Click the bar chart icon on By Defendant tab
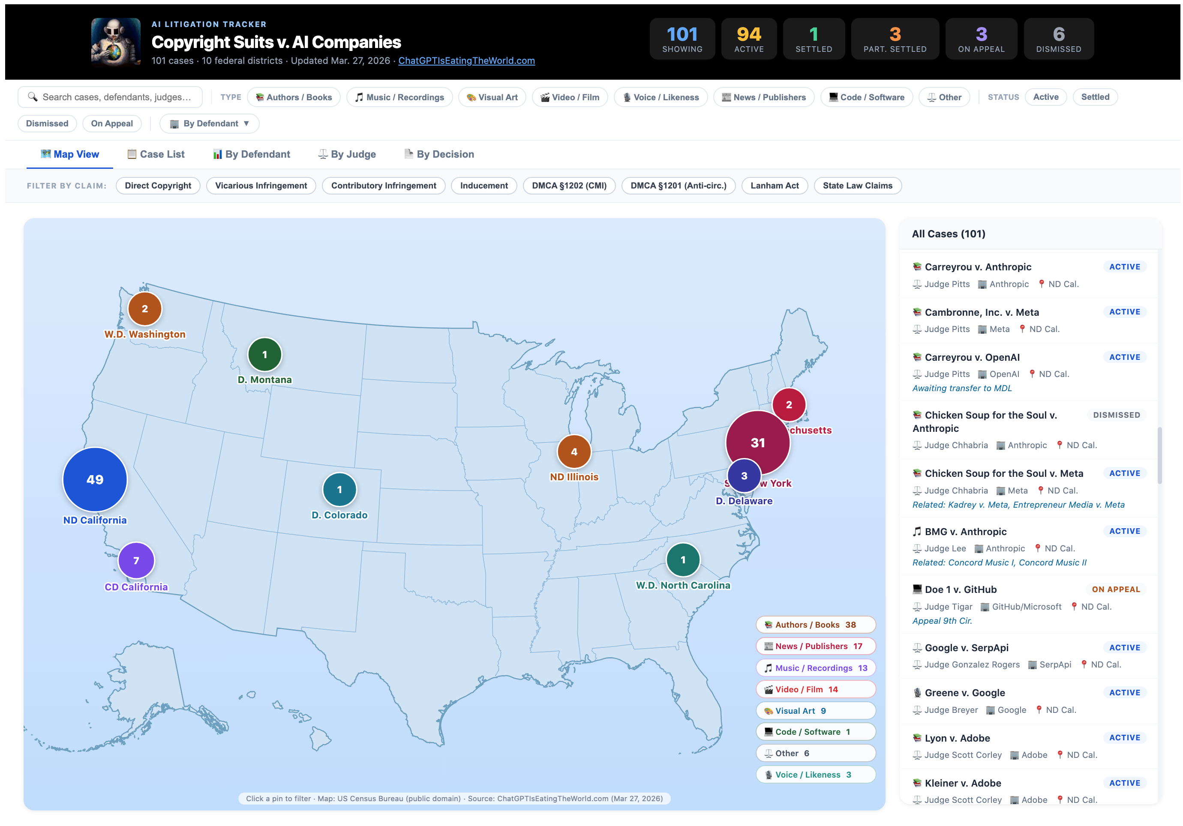Image resolution: width=1183 pixels, height=826 pixels. 217,154
